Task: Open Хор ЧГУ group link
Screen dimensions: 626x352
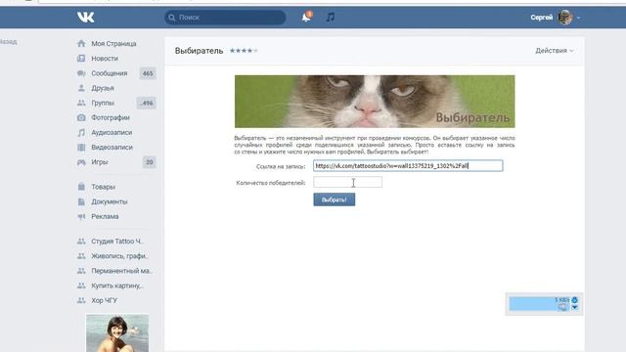Action: coord(105,300)
